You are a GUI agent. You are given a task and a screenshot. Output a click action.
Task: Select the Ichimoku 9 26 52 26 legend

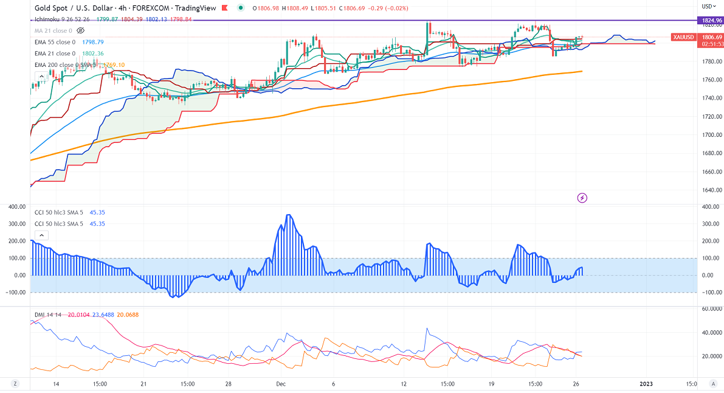tap(63, 19)
